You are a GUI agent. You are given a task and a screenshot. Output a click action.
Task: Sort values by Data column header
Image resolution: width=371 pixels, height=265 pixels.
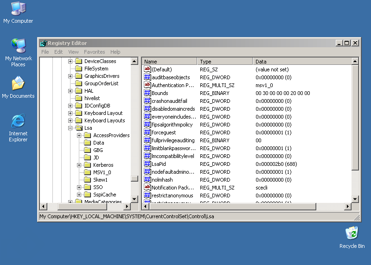pyautogui.click(x=302, y=62)
